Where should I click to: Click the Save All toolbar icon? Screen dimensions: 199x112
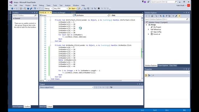click(31, 8)
